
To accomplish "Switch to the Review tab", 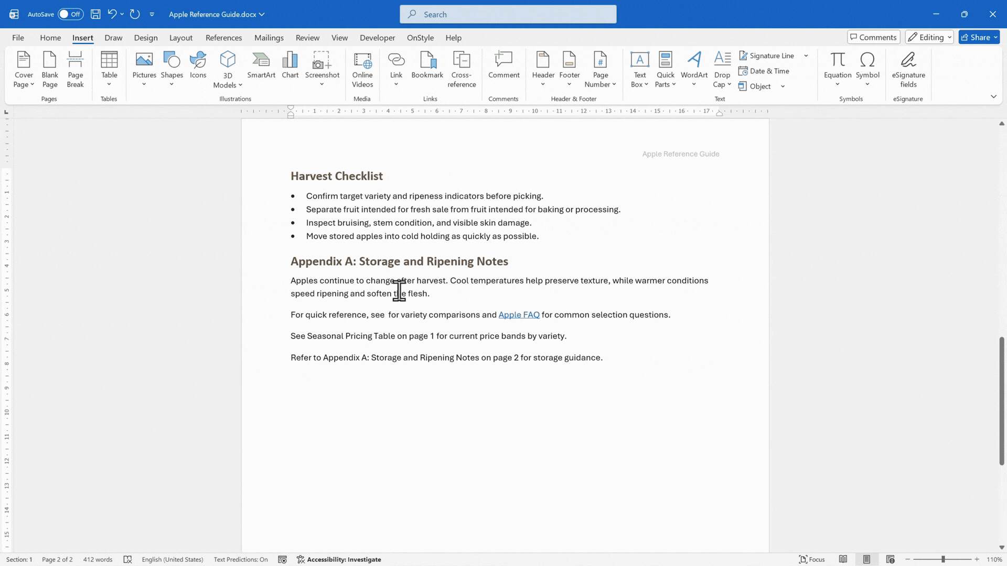I will pos(307,38).
